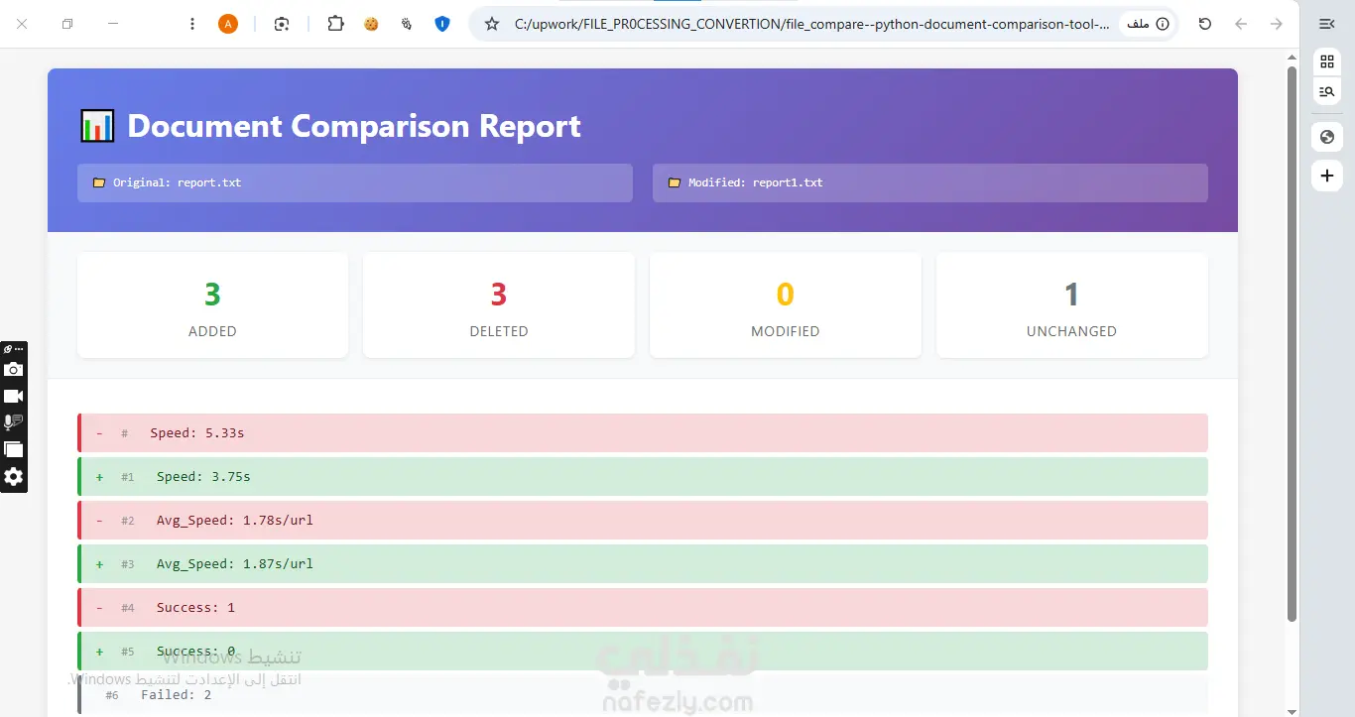Open the tab search icon in sidebar
This screenshot has width=1355, height=717.
coord(1327,92)
